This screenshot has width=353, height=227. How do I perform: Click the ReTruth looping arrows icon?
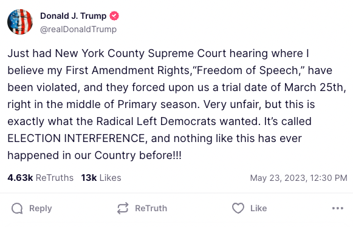123,208
